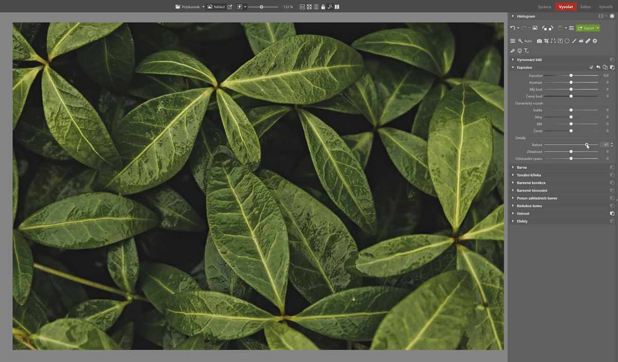Switch to the Editor tab
The width and height of the screenshot is (618, 362).
pos(586,7)
